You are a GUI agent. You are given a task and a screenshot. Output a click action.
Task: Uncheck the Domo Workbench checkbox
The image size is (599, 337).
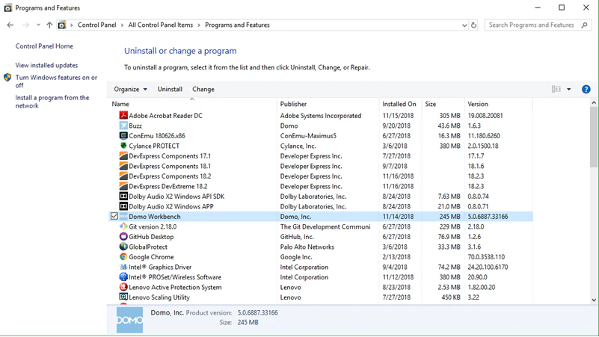[x=114, y=217]
